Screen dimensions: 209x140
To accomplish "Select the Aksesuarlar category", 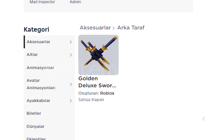I will coord(49,42).
